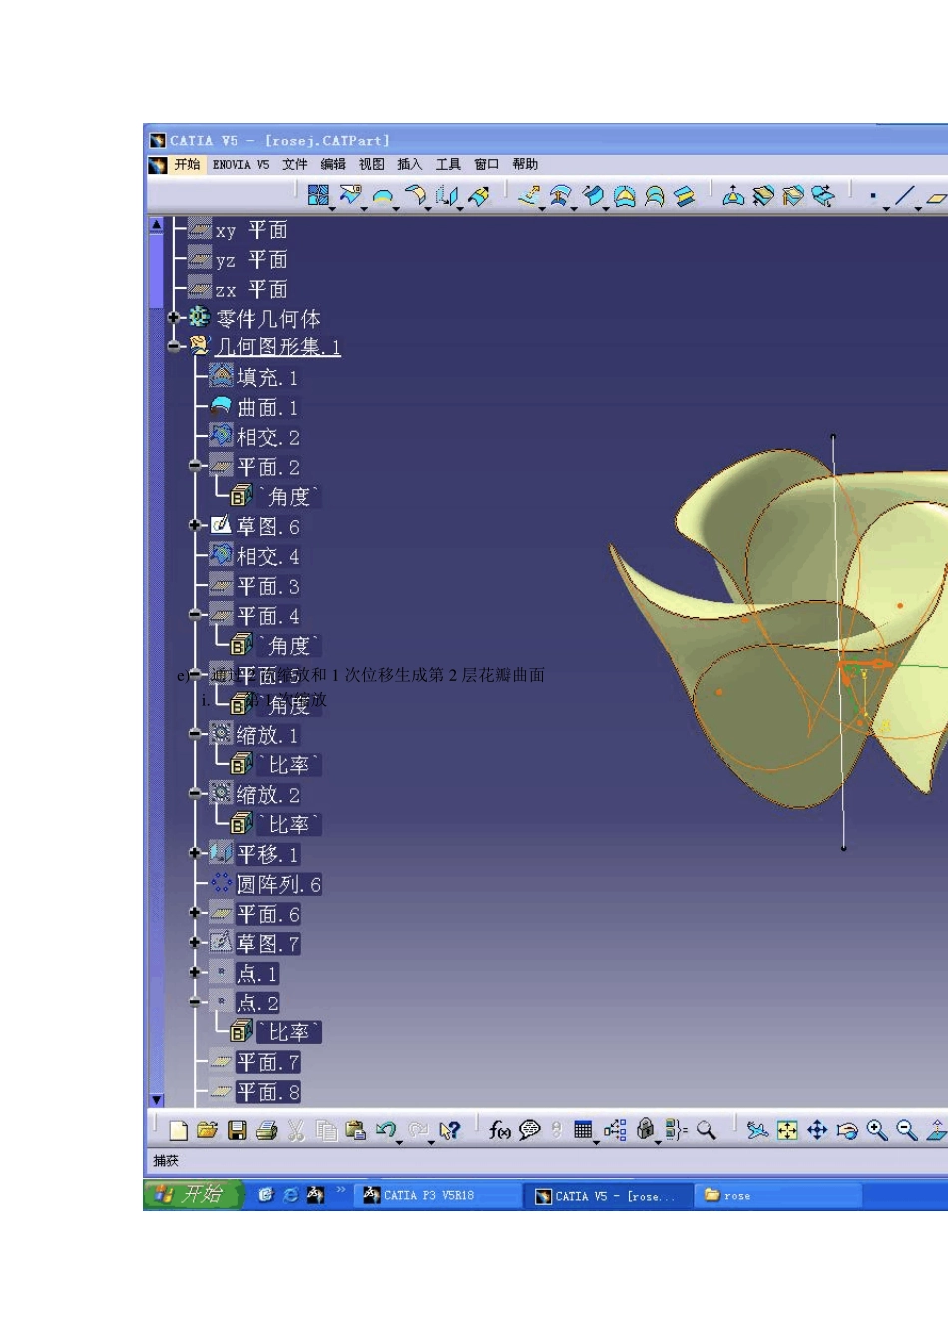Open the Design Table grid icon
This screenshot has width=948, height=1342.
[x=583, y=1130]
